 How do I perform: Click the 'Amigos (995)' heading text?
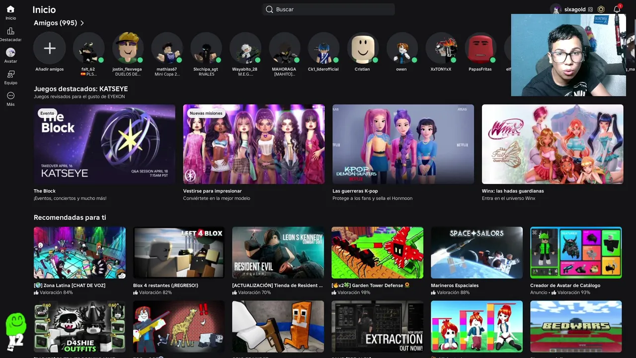(x=55, y=23)
